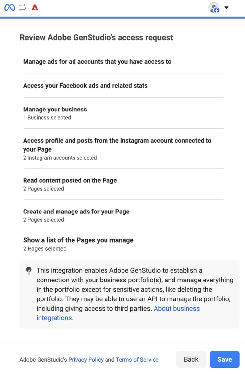This screenshot has height=374, width=245.
Task: Click the lightbulb tip icon
Action: [x=29, y=271]
